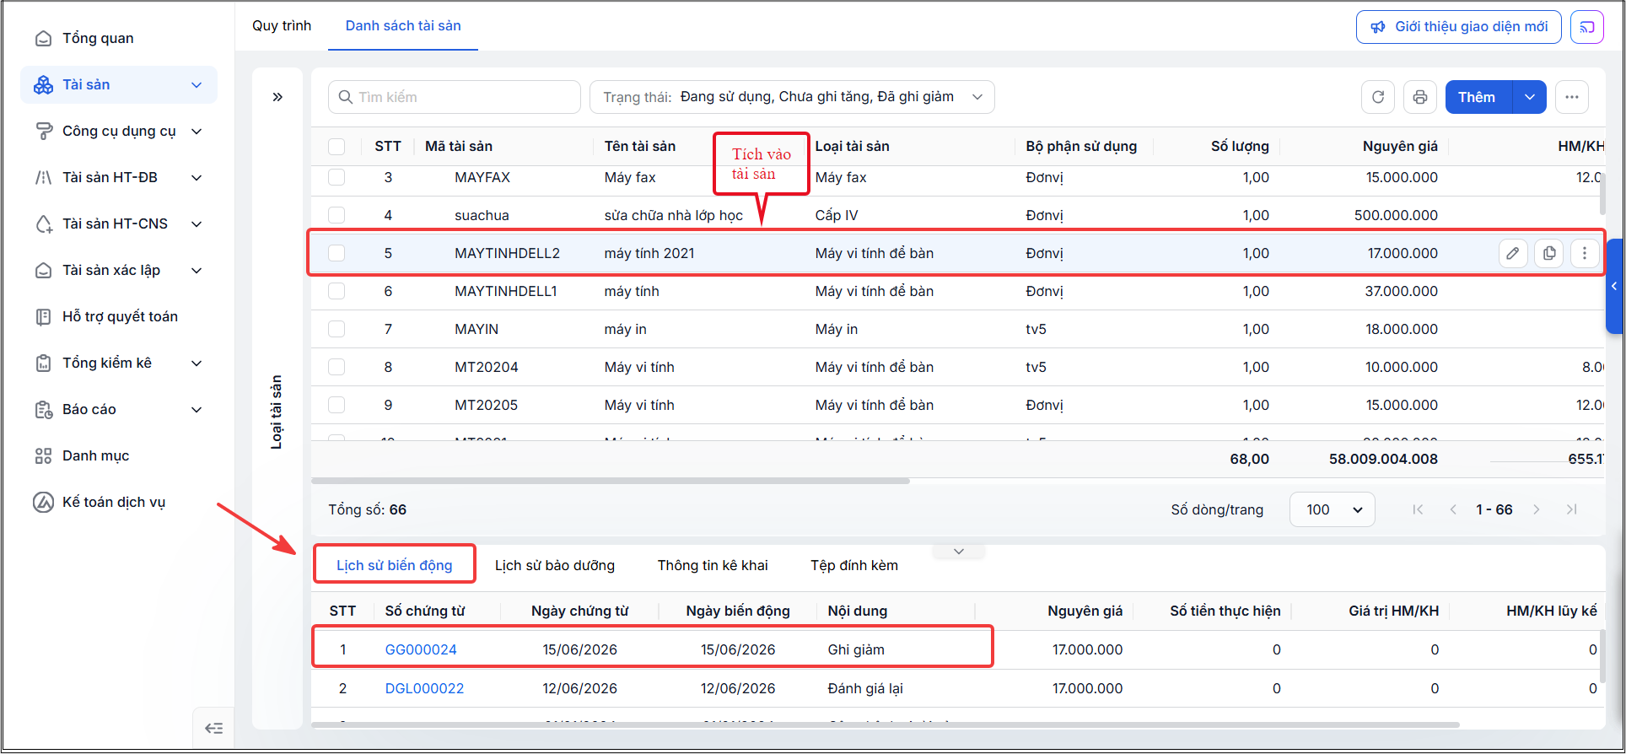This screenshot has width=1626, height=754.
Task: Check the box for MT20204 row
Action: 337,367
